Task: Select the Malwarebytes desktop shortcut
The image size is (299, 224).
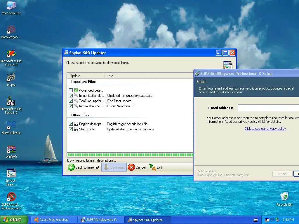Action: [x=11, y=127]
